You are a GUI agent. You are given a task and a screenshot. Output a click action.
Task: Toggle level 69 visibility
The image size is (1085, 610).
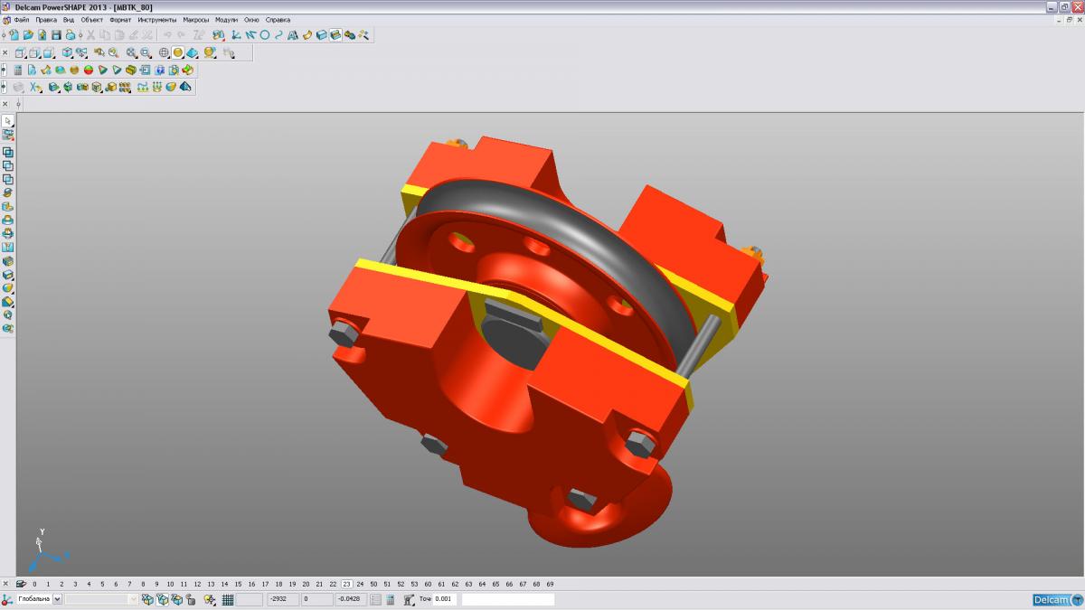(550, 584)
